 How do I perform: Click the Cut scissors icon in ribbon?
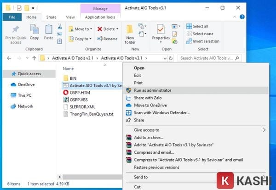tap(60, 27)
